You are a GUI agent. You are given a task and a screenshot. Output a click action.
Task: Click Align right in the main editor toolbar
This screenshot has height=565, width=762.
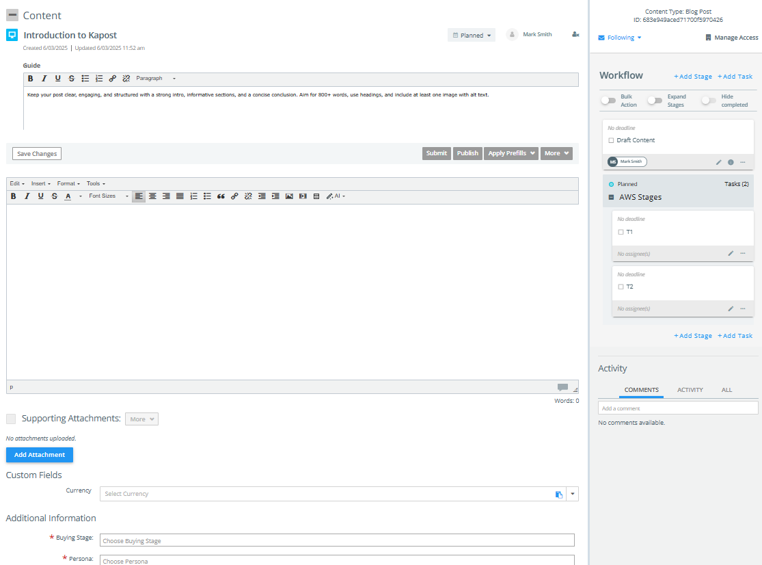(x=166, y=196)
